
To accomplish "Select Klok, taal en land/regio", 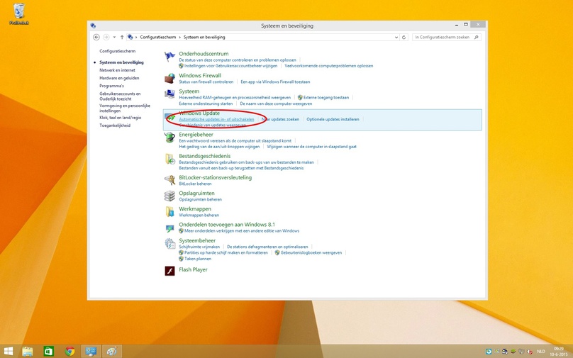I will click(x=121, y=118).
